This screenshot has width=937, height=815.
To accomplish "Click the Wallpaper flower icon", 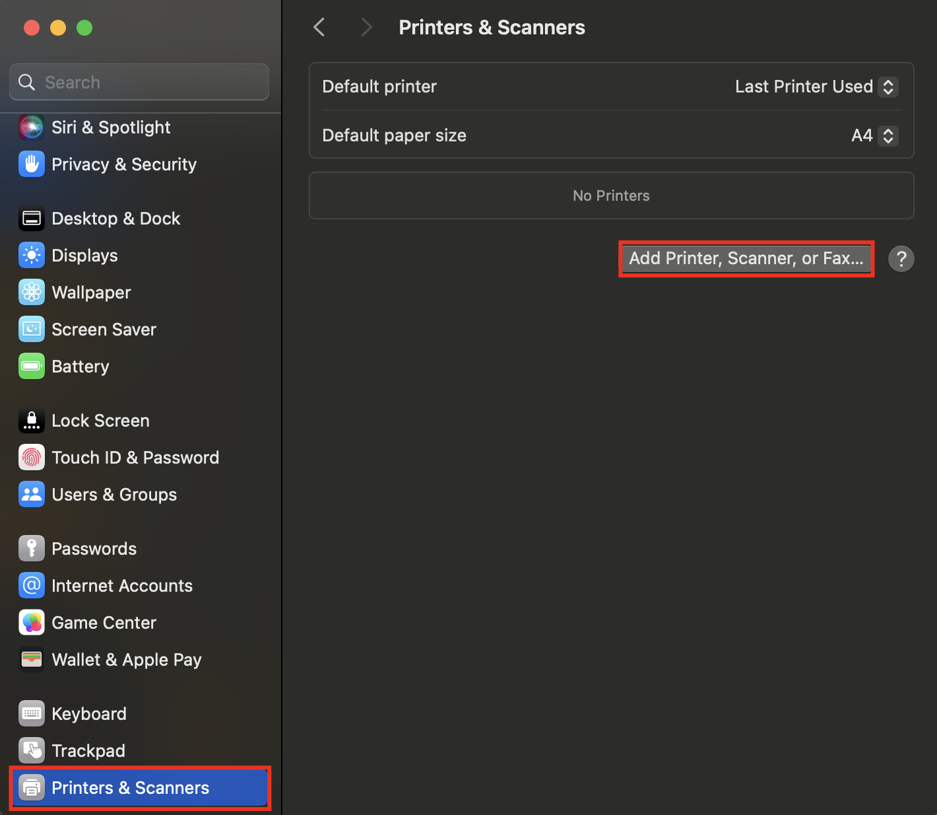I will coord(31,293).
